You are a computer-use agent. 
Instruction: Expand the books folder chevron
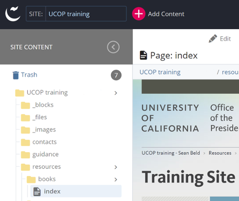click(x=116, y=180)
